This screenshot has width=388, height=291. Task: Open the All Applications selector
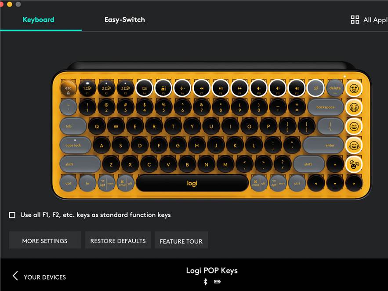click(369, 20)
